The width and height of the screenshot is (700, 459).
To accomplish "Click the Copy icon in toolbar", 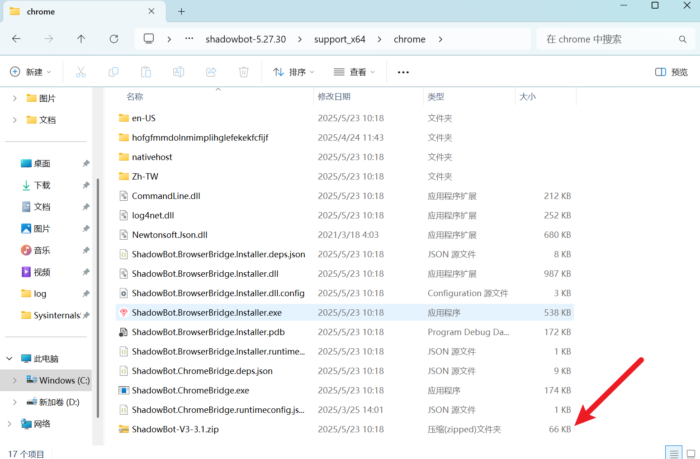I will tap(114, 72).
